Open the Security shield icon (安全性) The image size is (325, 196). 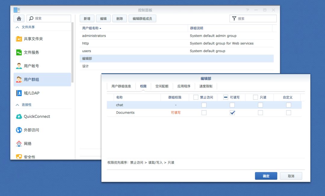point(19,157)
